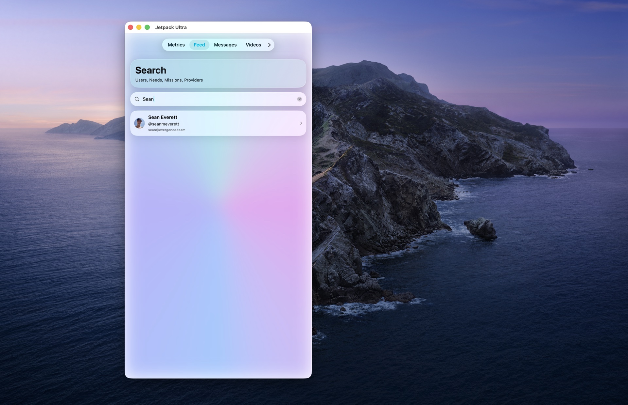Click the sean@evergence.team email text

166,130
